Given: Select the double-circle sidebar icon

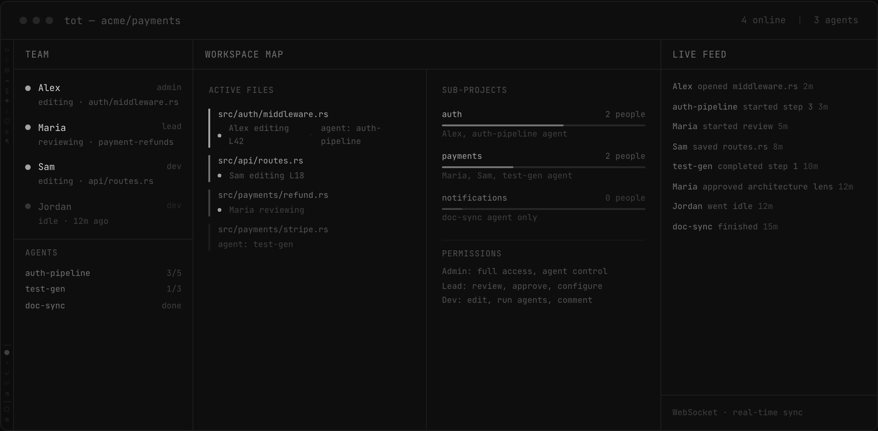Looking at the screenshot, I should [x=7, y=121].
